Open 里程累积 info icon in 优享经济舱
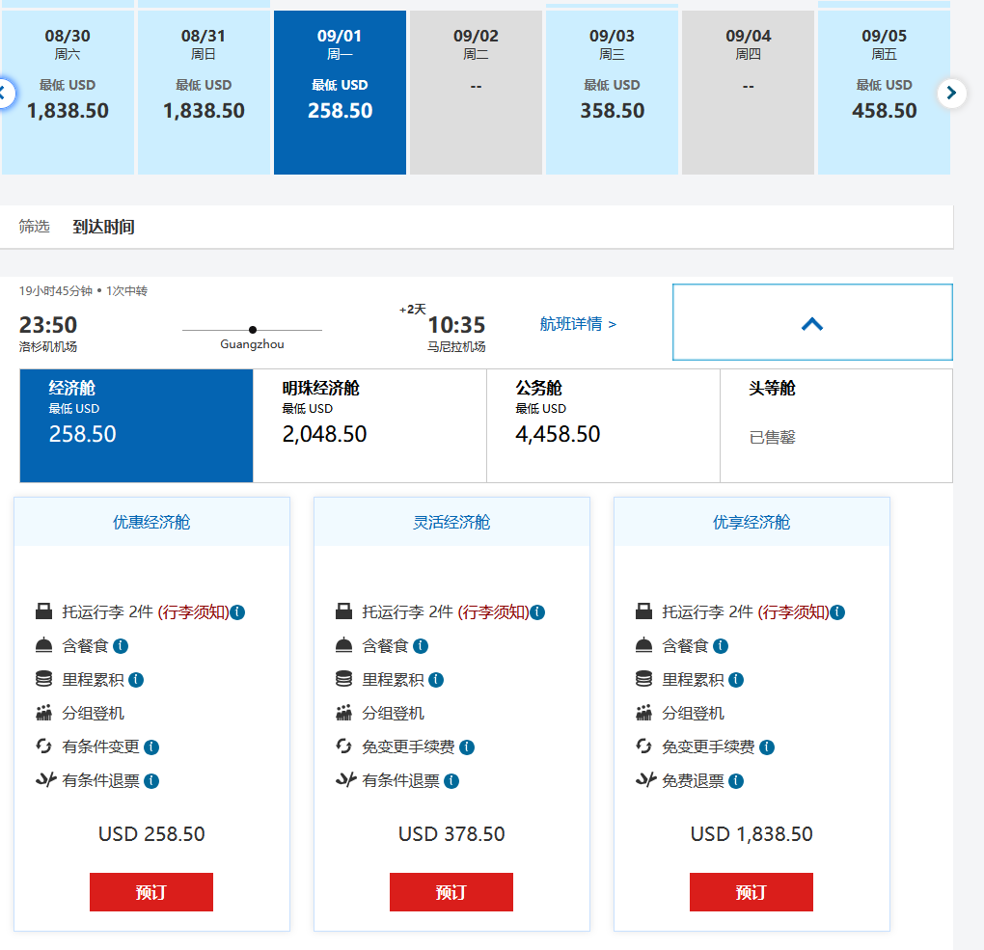 pos(736,680)
